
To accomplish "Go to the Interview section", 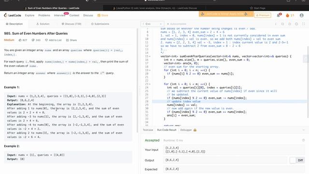I will pos(59,15).
